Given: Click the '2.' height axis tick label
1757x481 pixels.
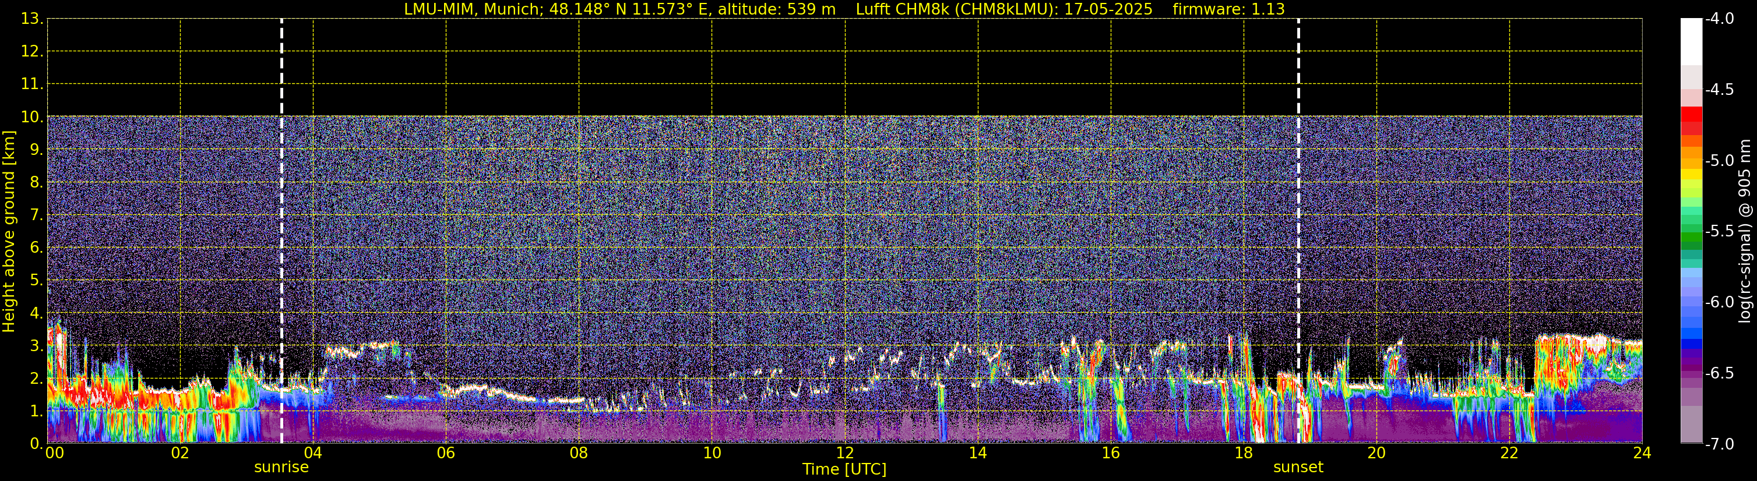Looking at the screenshot, I should [36, 379].
